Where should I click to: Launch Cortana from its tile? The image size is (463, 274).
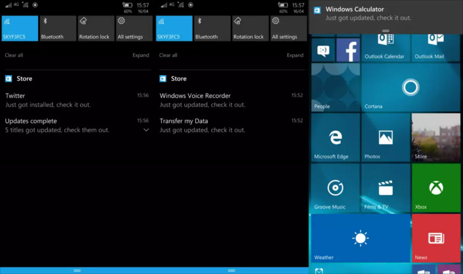point(411,87)
